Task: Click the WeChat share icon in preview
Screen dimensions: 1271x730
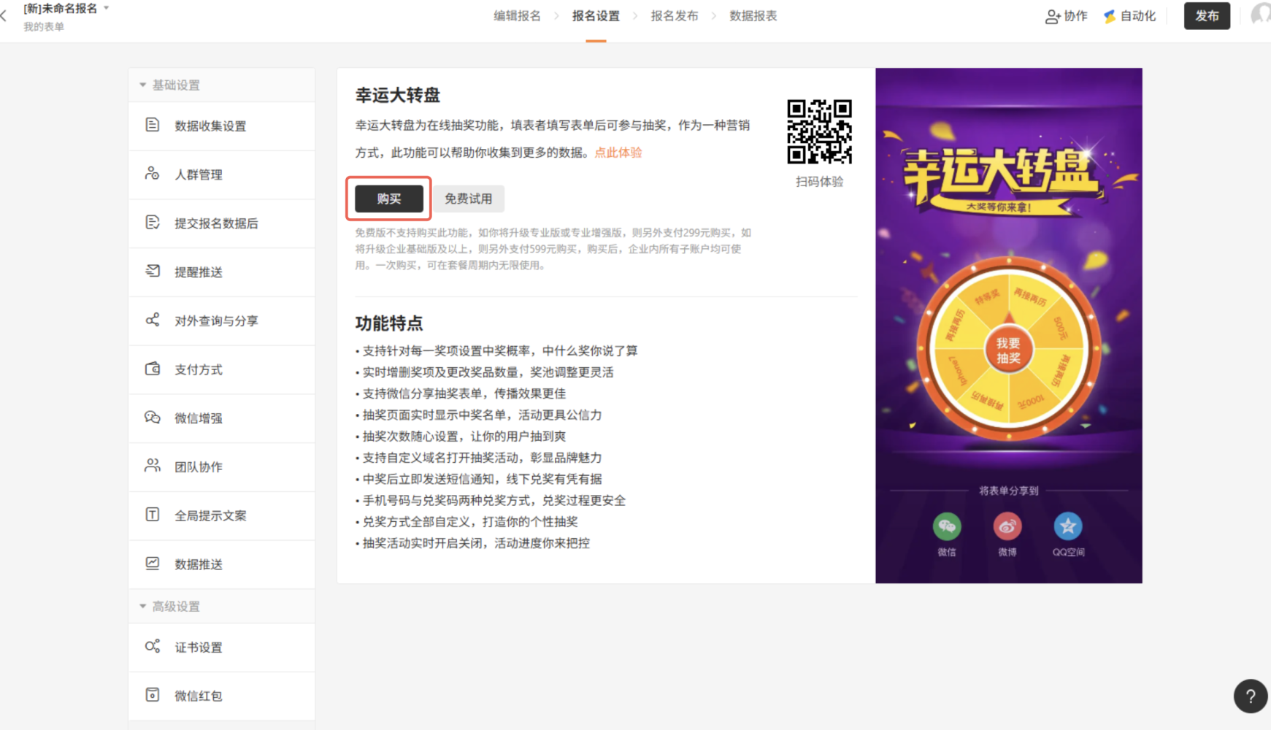Action: coord(947,526)
